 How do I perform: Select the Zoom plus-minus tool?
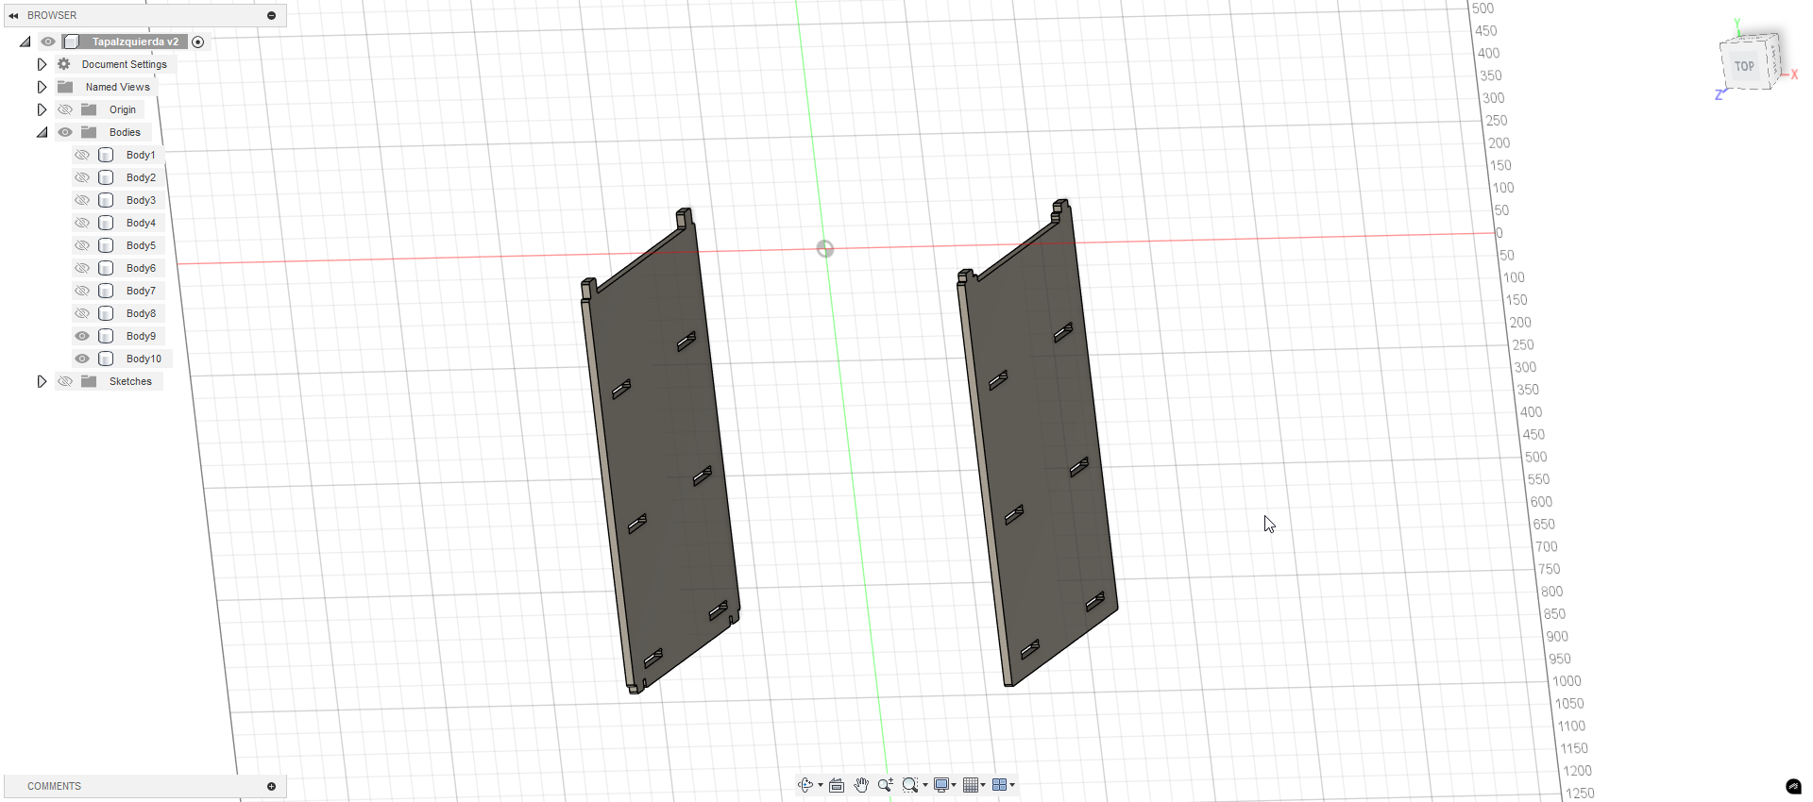click(x=886, y=785)
